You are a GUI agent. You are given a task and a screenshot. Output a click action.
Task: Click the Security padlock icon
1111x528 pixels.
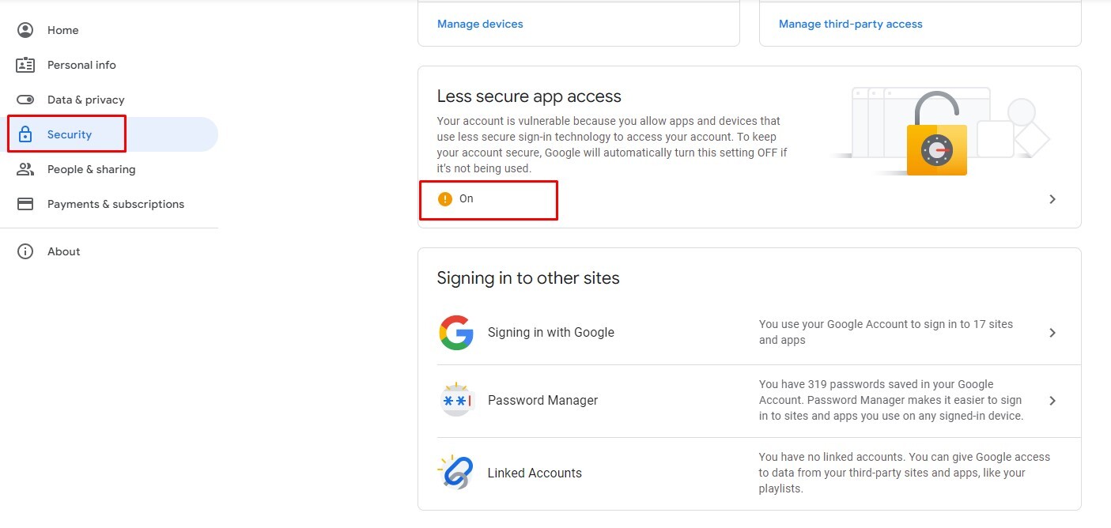[25, 134]
